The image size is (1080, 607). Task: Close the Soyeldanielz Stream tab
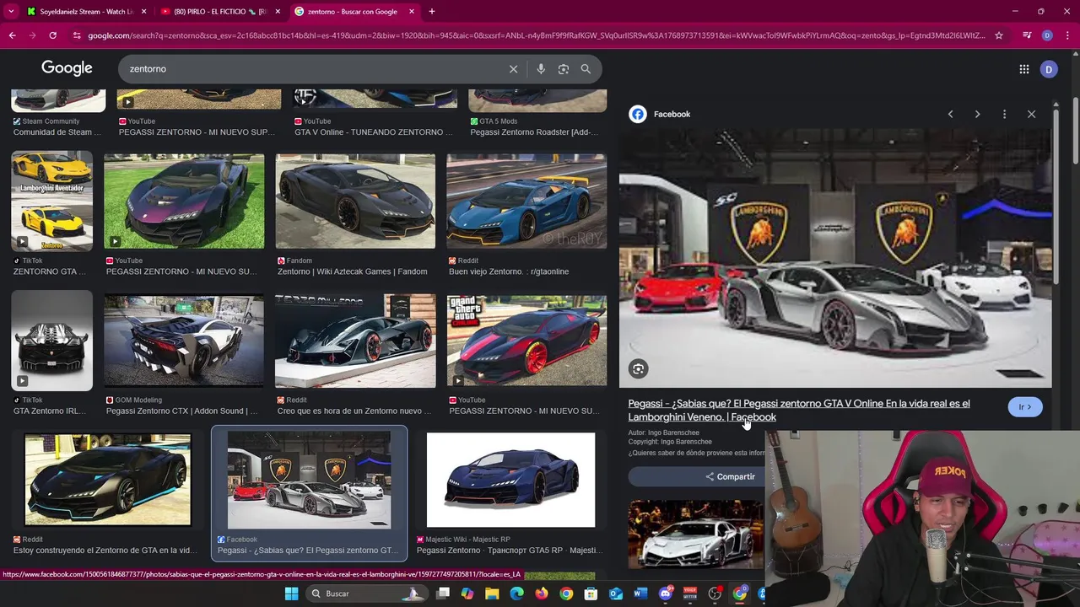click(x=143, y=12)
